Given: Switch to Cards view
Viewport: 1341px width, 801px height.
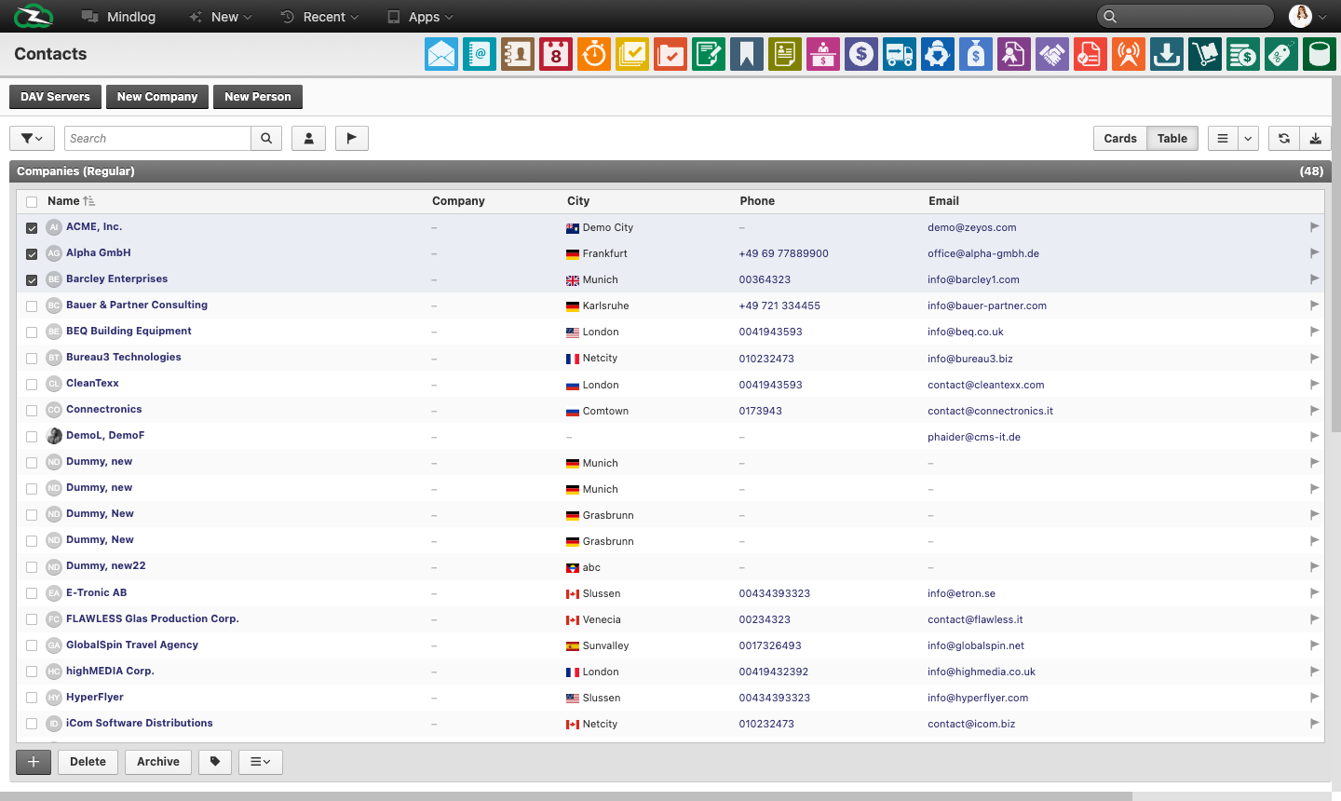Looking at the screenshot, I should (x=1120, y=139).
